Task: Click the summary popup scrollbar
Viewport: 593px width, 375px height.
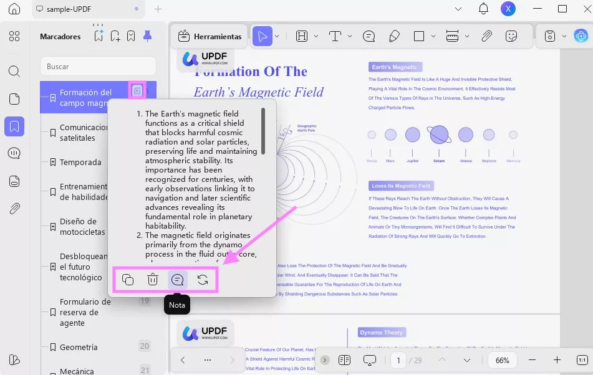Action: pyautogui.click(x=263, y=131)
